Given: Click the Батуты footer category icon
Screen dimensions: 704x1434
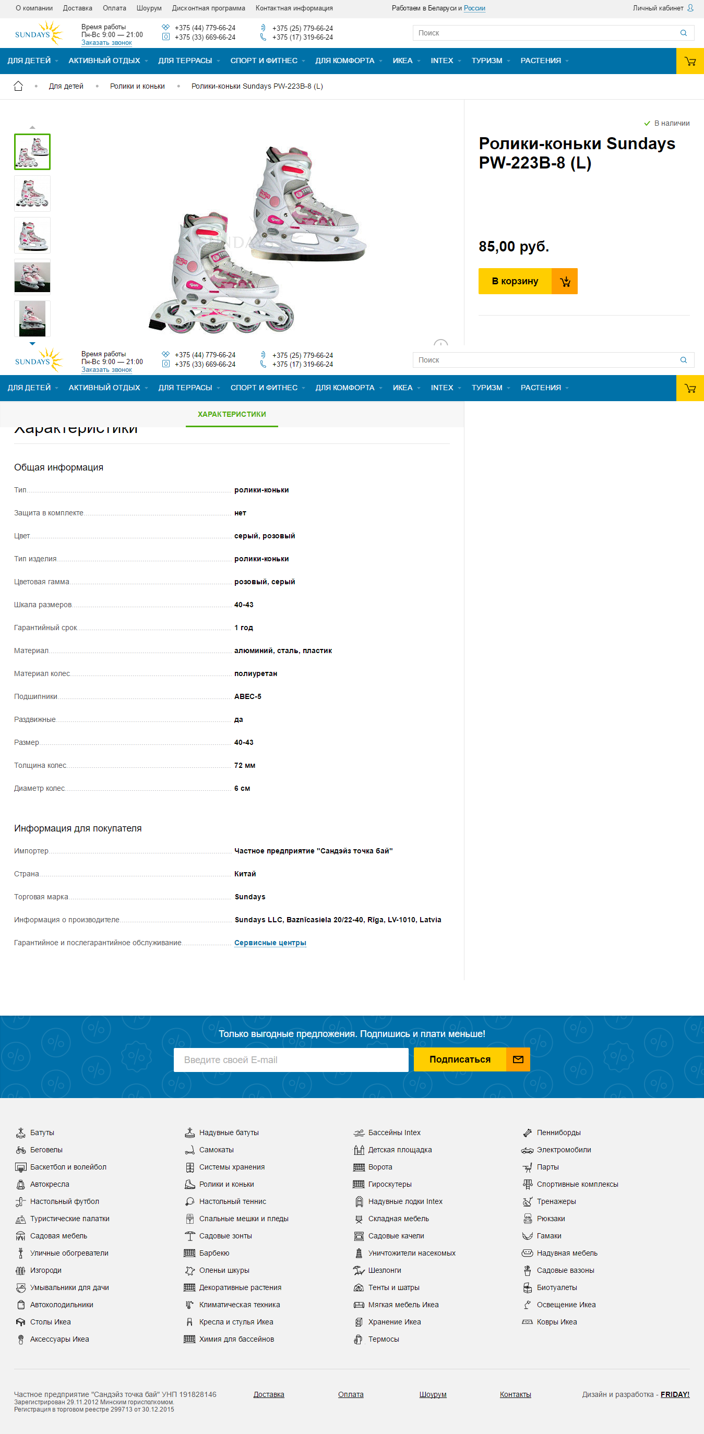Looking at the screenshot, I should [x=20, y=1132].
